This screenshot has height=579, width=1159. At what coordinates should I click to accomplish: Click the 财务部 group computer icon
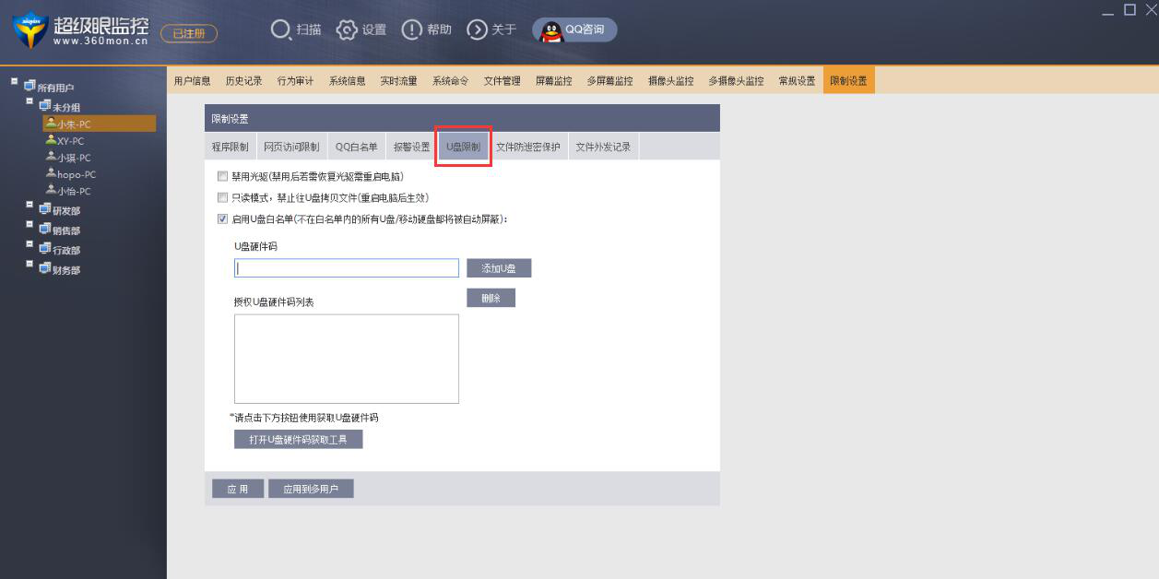[45, 269]
